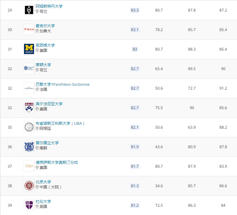Click the McGill University logo
Viewport: 237px width, 215px height.
29,29
